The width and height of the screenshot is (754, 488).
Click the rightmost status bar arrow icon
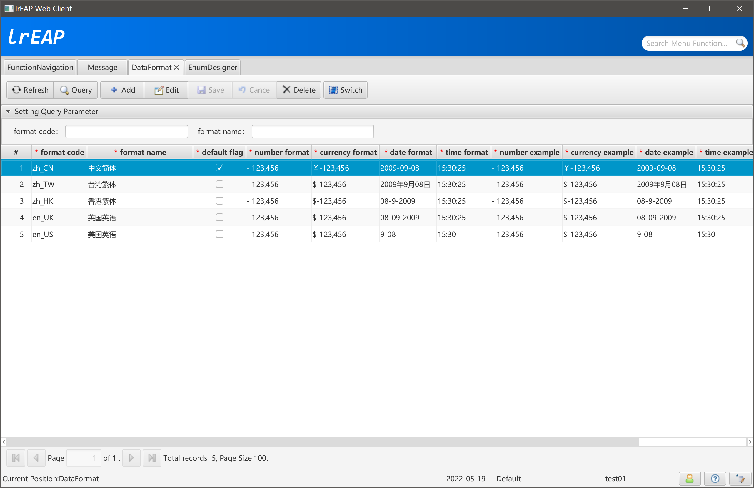pyautogui.click(x=740, y=479)
